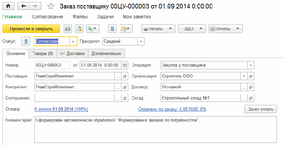Screen dimensions: 283x146
Task: Click the Операция field Закупка у поставщика
Action: click(204, 65)
